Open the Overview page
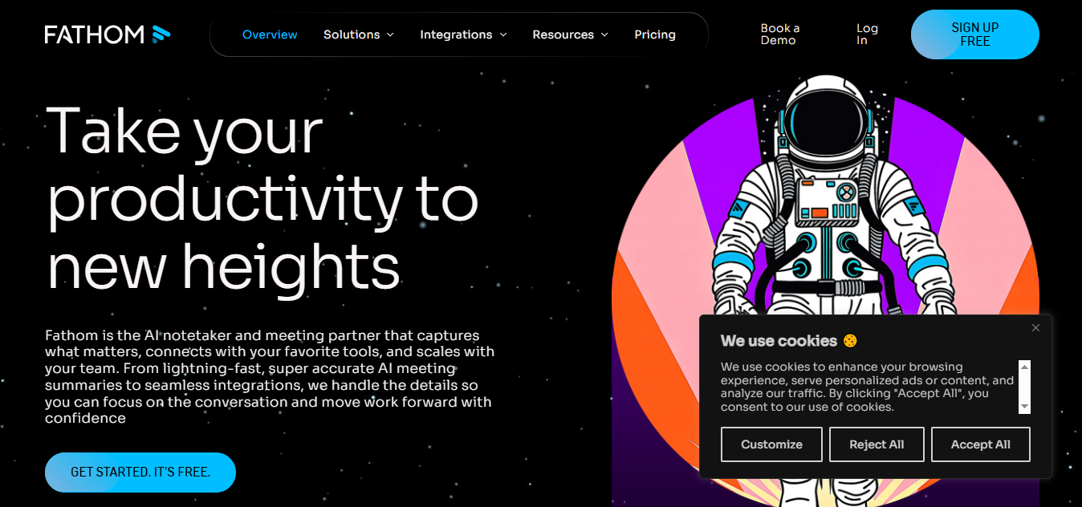Screen dimensions: 1082x507 click(270, 34)
